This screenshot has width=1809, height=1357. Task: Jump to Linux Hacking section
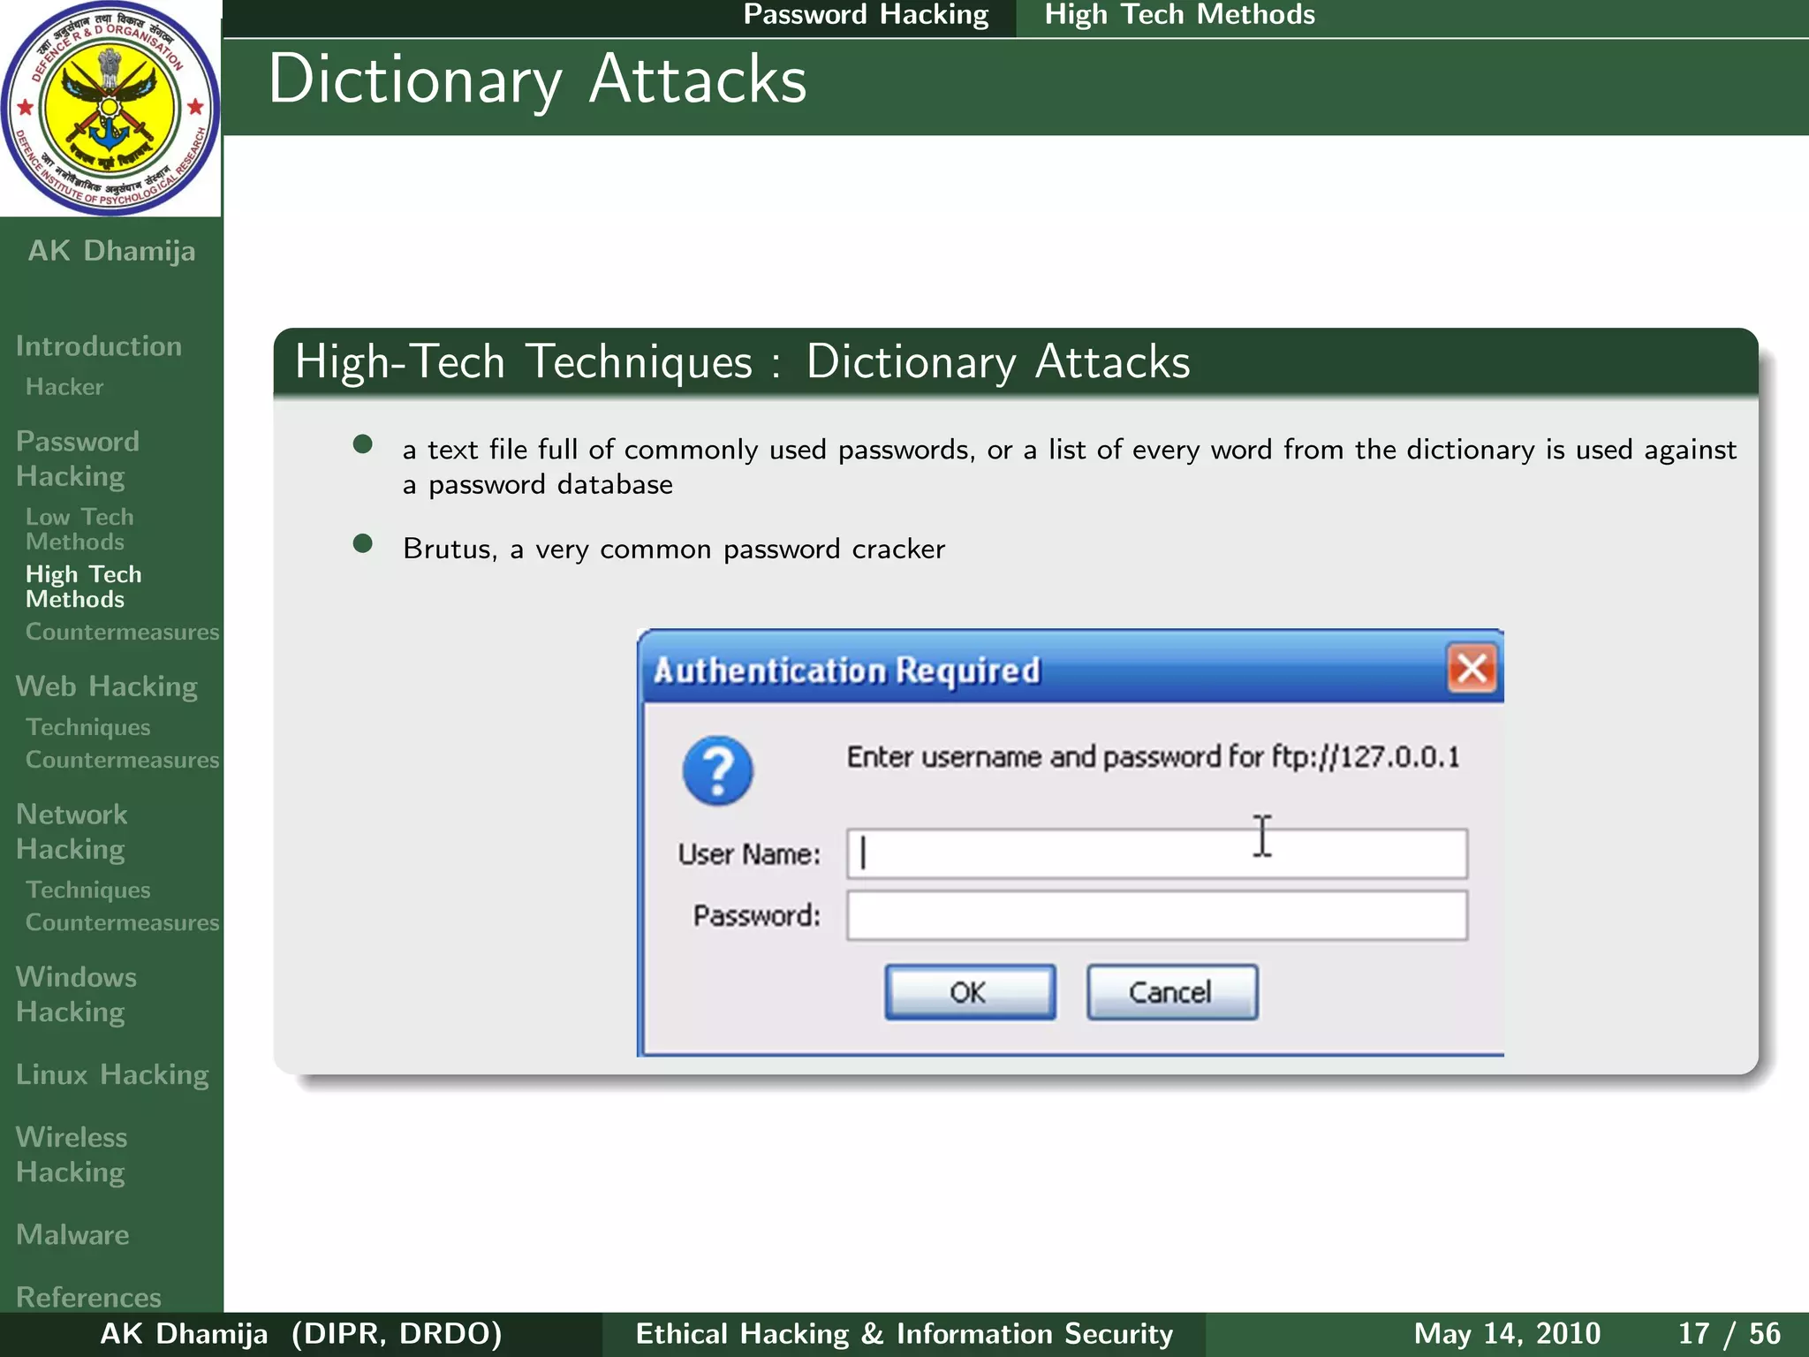point(112,1074)
